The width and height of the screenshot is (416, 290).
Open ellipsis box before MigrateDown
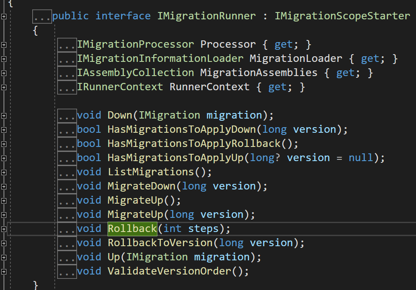67,186
